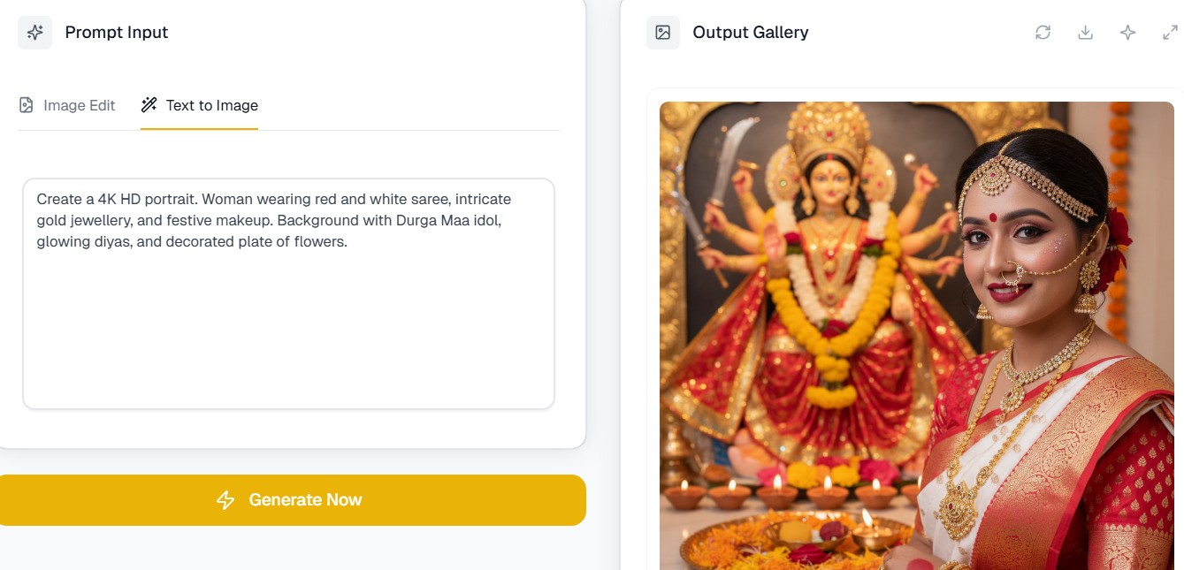Switch to the Image Edit tab
The width and height of the screenshot is (1184, 570).
(x=79, y=105)
